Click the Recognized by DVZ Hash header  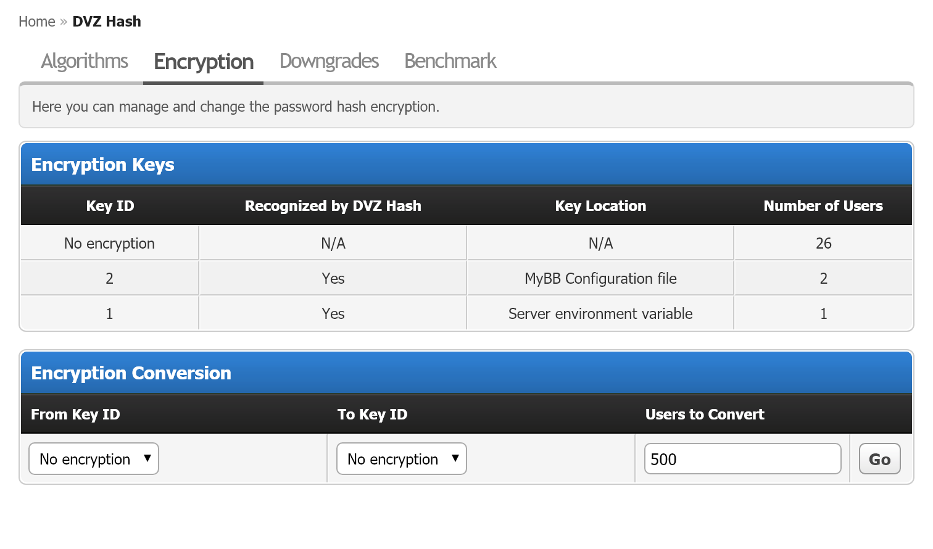click(333, 206)
